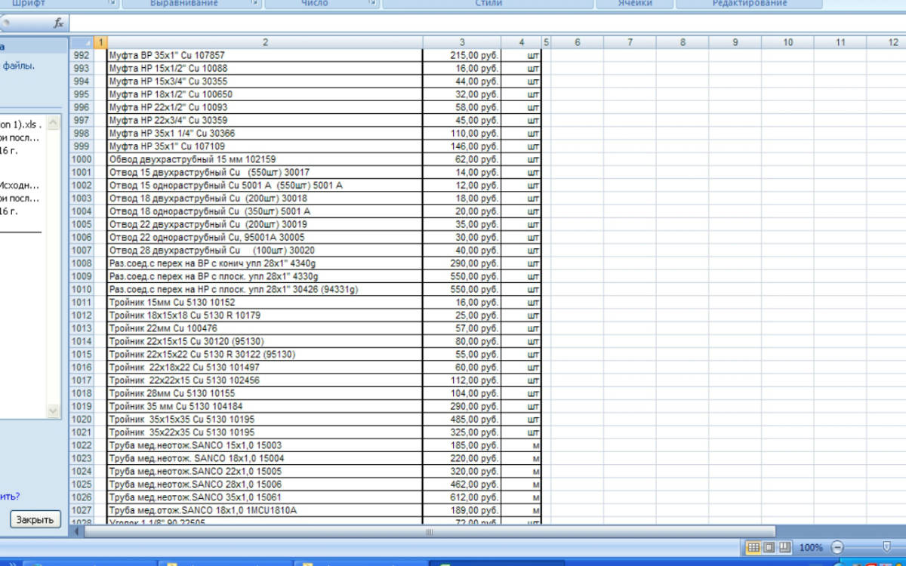The height and width of the screenshot is (566, 906).
Task: Open the Число group dialog launcher
Action: point(372,4)
